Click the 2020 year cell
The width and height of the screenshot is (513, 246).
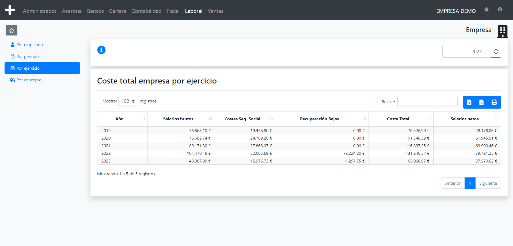click(122, 138)
